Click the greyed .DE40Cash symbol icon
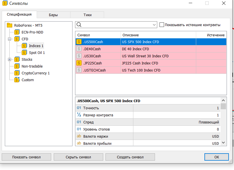Image resolution: width=234 pixels, height=170 pixels. tap(79, 49)
